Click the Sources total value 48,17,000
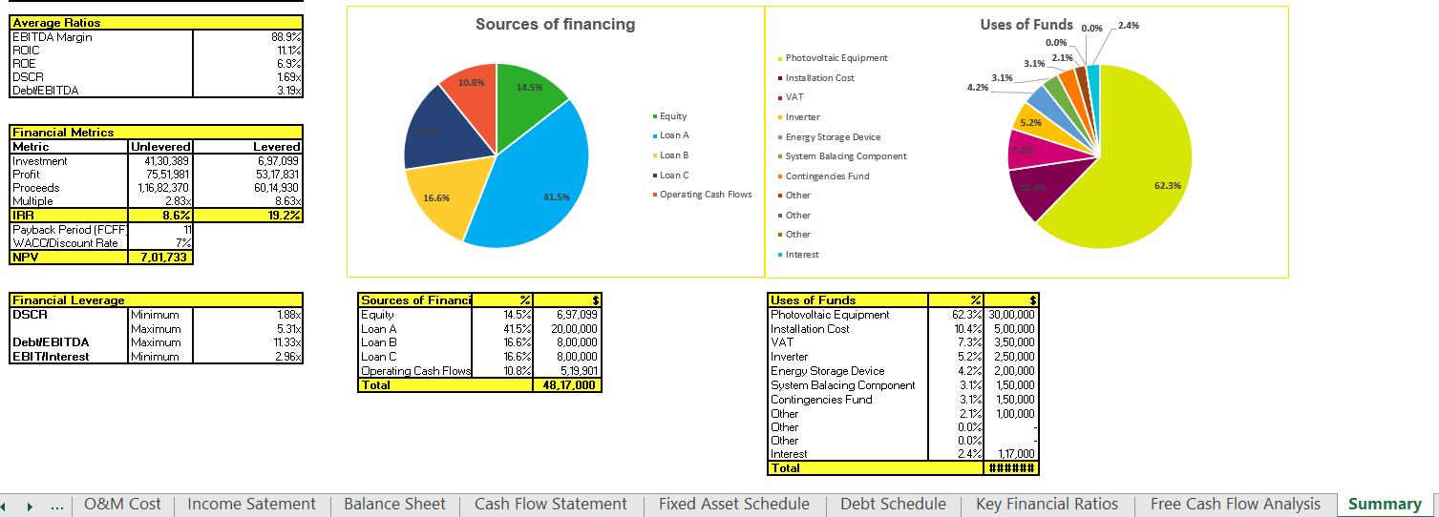Image resolution: width=1439 pixels, height=517 pixels. click(x=567, y=385)
